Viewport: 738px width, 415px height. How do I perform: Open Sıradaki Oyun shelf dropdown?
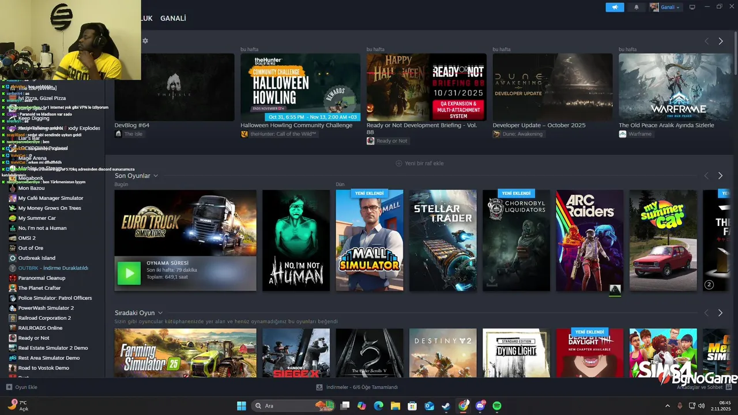160,313
